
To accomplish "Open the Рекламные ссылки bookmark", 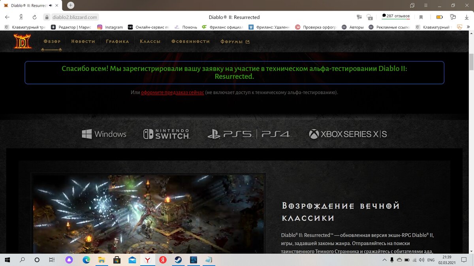I will pos(389,27).
